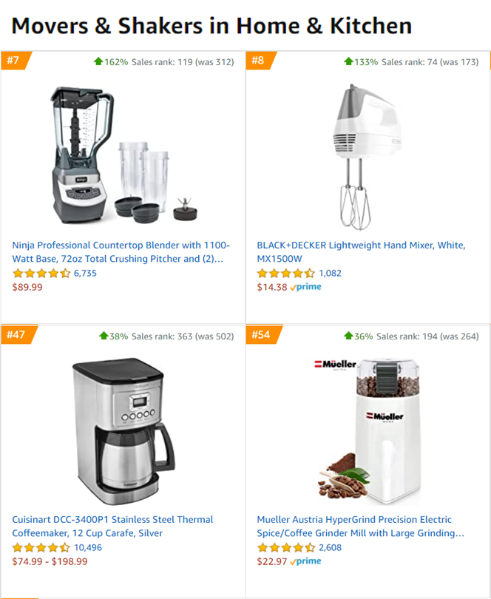Image resolution: width=491 pixels, height=599 pixels.
Task: Click the $74.99 - $198.99 price range
Action: point(50,561)
